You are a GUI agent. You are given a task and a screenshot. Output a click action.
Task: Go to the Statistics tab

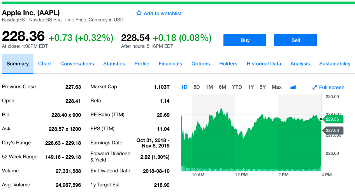pos(114,64)
